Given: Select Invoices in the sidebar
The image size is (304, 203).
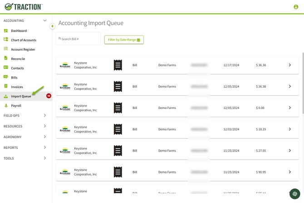Looking at the screenshot, I should click(x=17, y=87).
